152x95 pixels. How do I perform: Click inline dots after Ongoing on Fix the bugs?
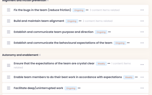click(87, 10)
